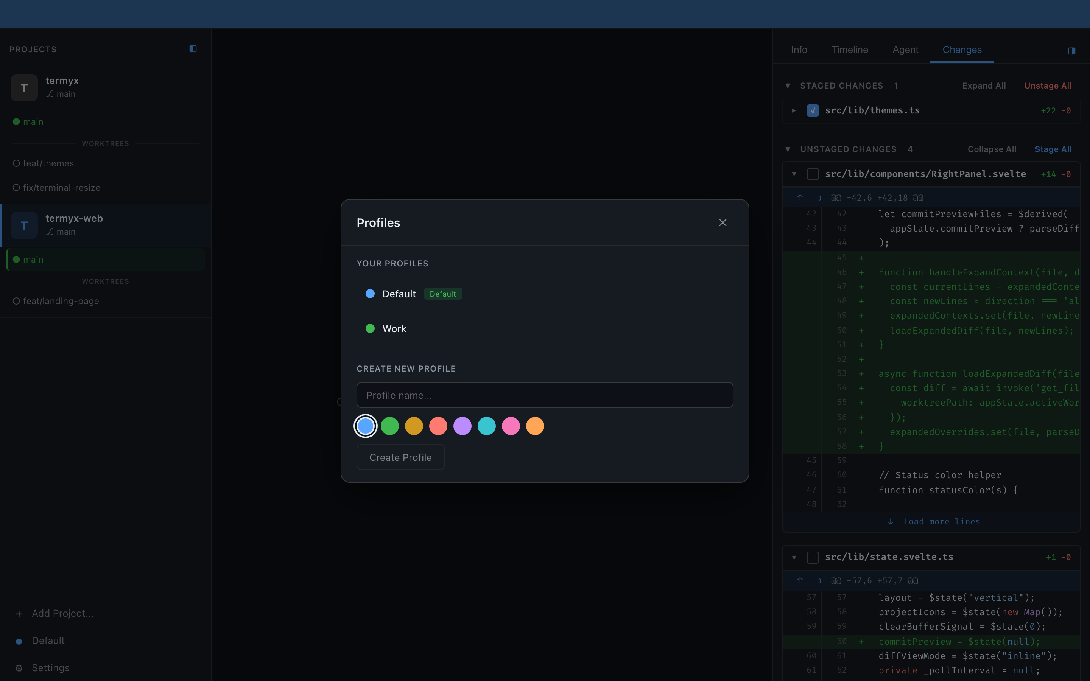
Task: Click the src/lib/state.svelte.ts file name
Action: [889, 557]
